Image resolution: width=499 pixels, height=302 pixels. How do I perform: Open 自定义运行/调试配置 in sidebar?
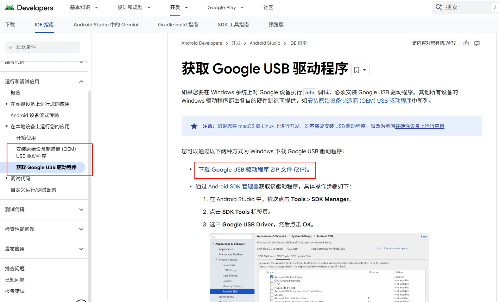click(33, 190)
